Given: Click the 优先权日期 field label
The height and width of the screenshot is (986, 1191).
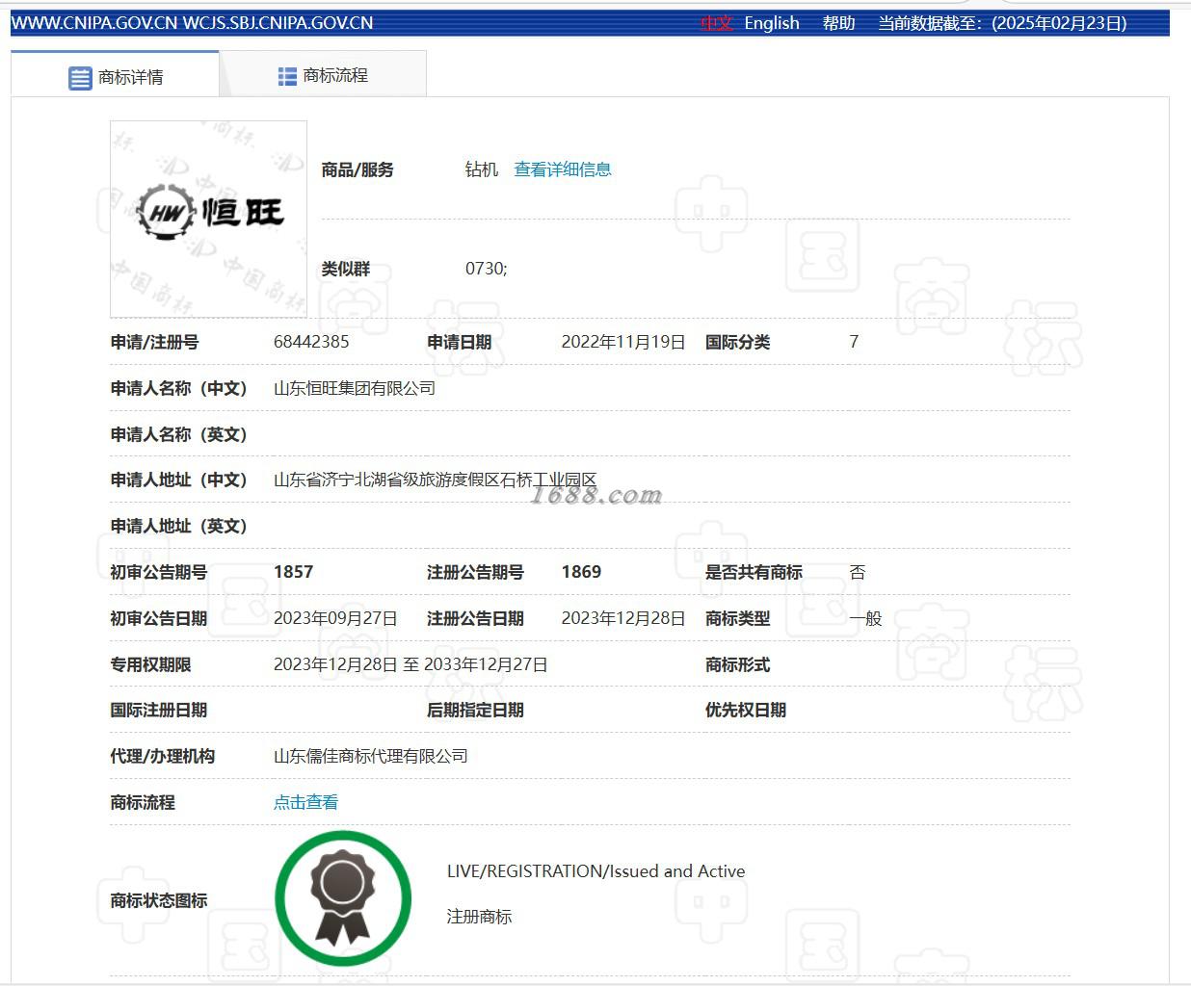Looking at the screenshot, I should [746, 710].
